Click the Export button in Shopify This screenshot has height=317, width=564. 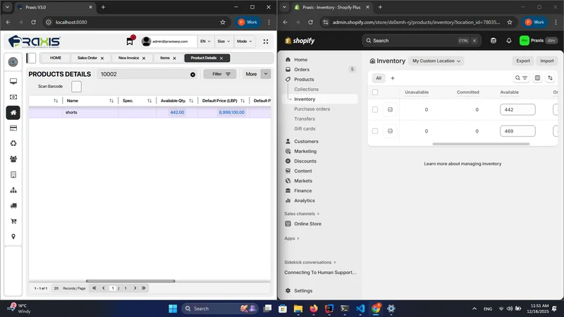point(522,61)
